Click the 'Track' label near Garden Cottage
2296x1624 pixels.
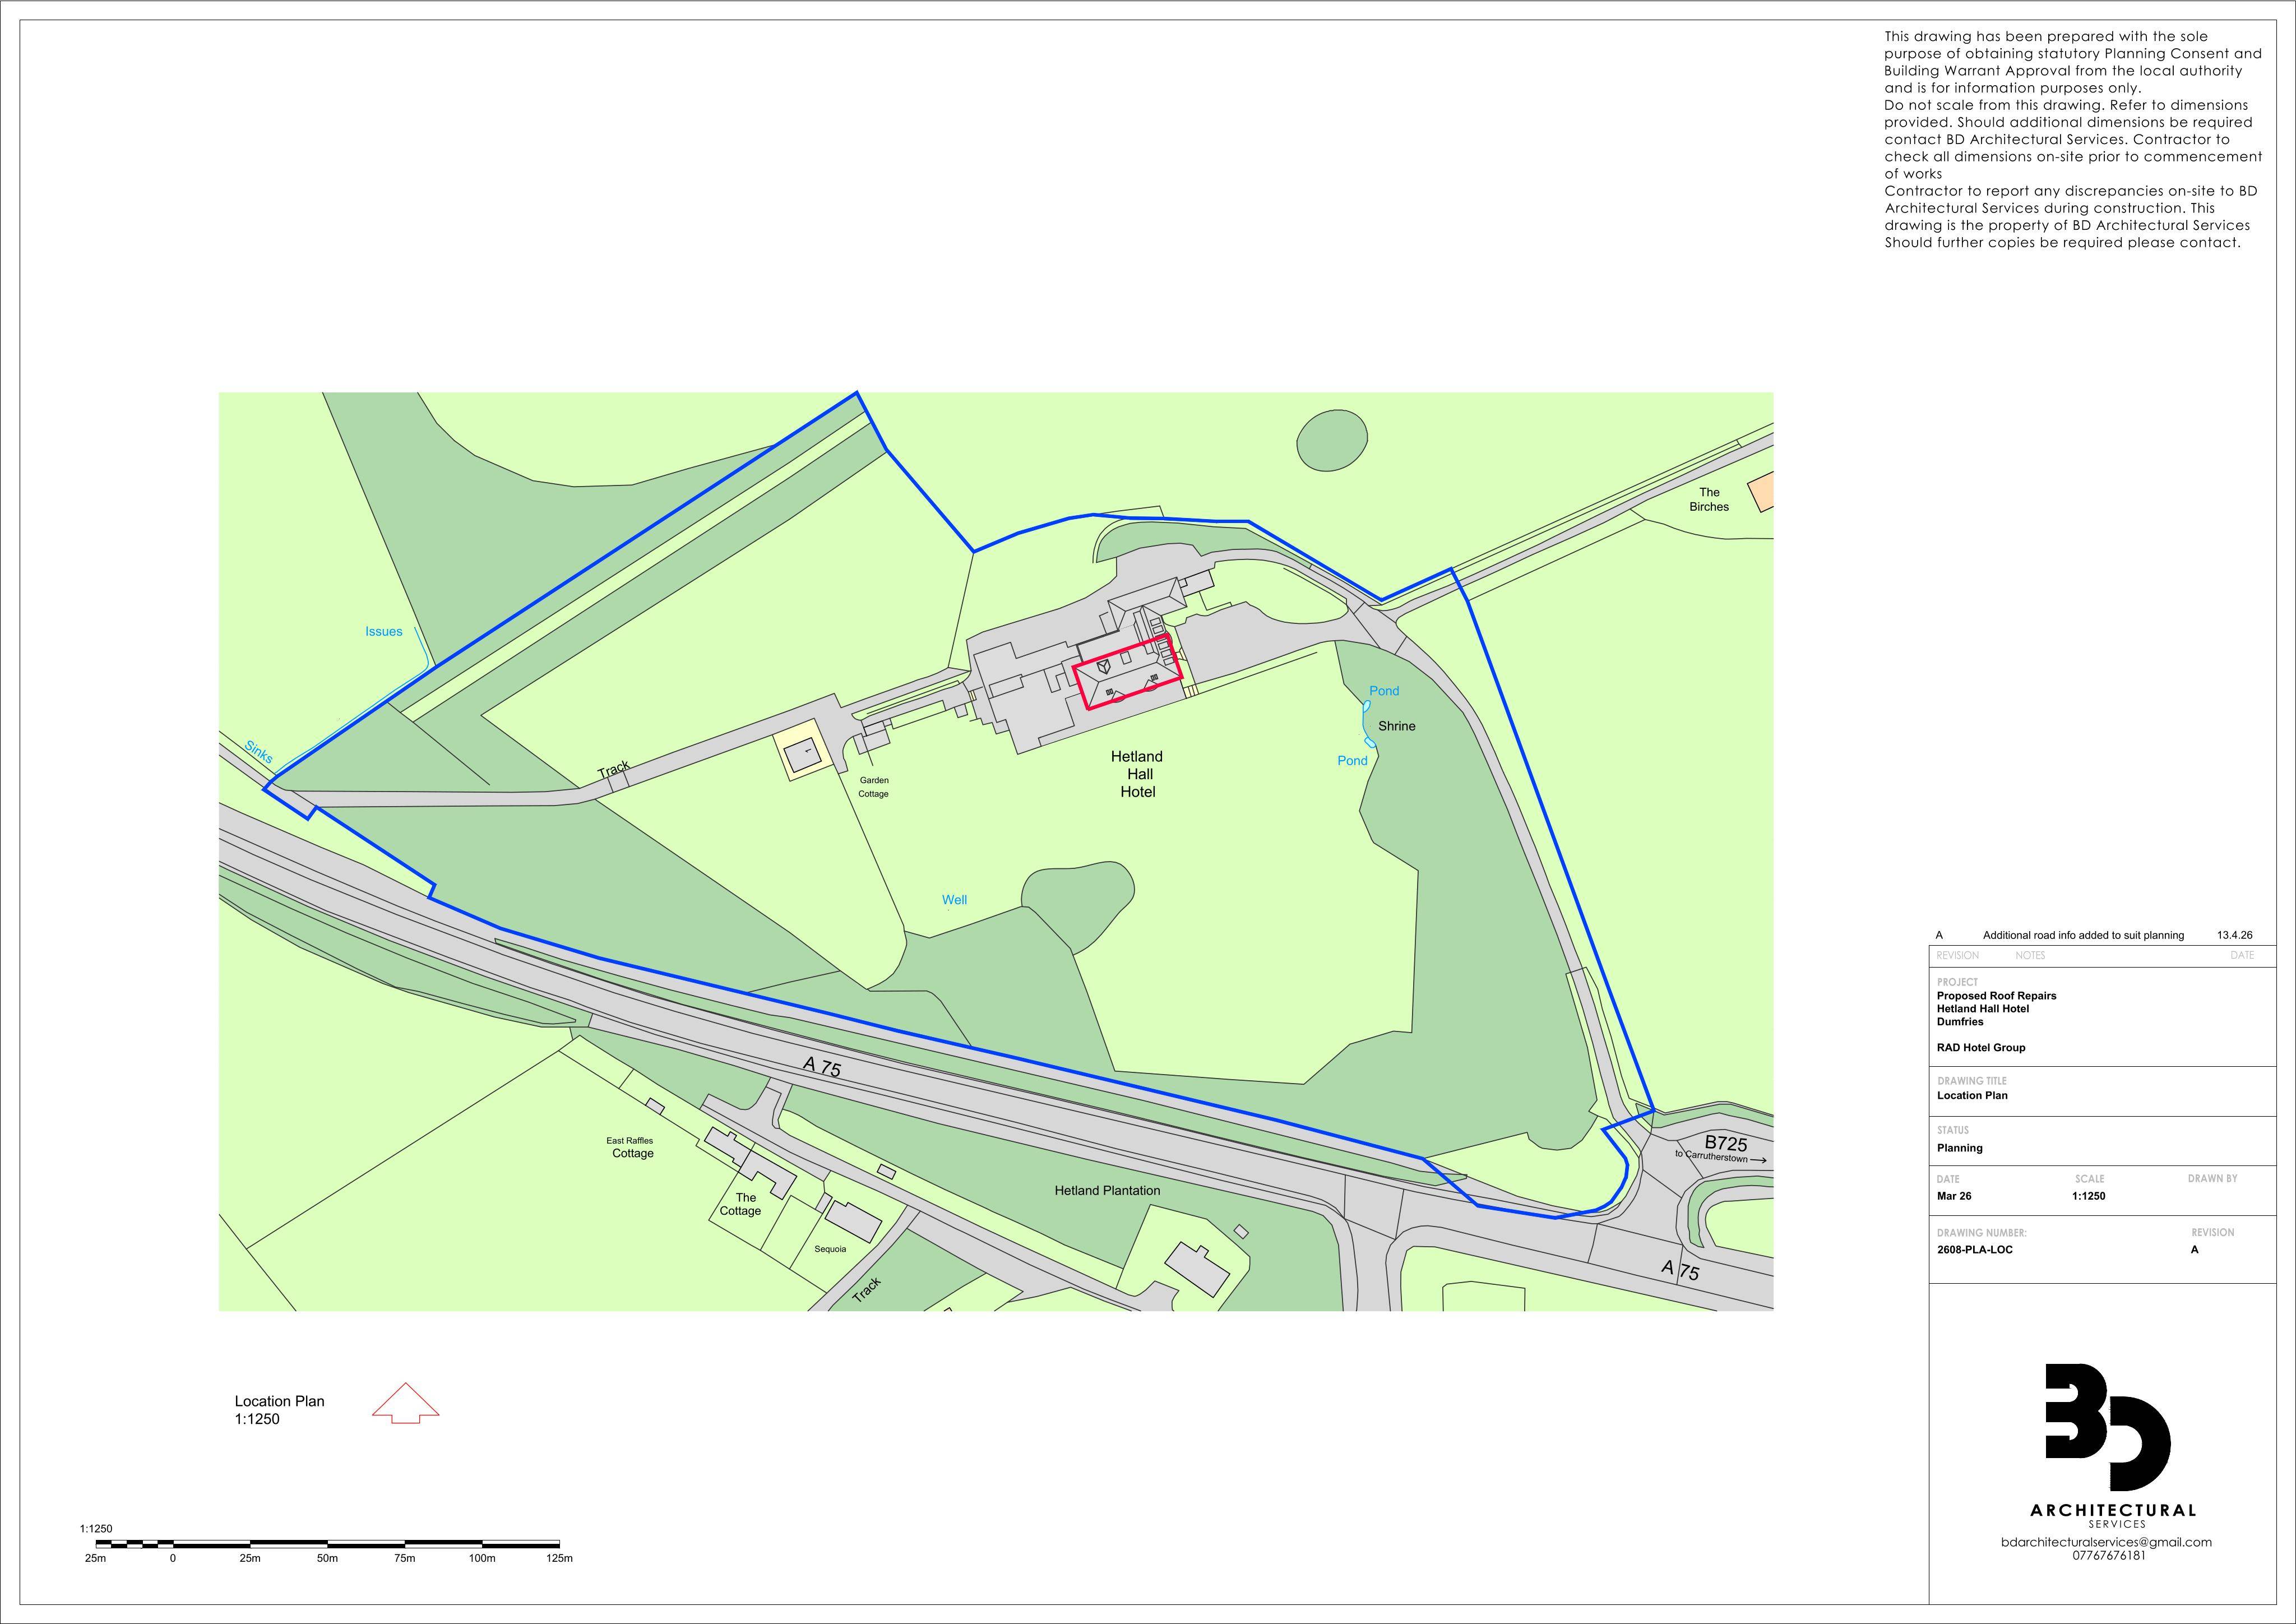[x=614, y=770]
